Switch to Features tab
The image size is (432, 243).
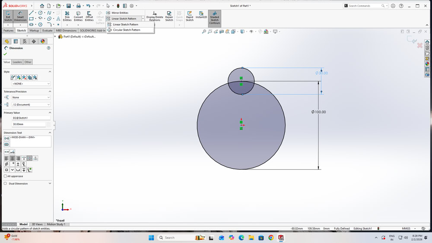pyautogui.click(x=8, y=31)
